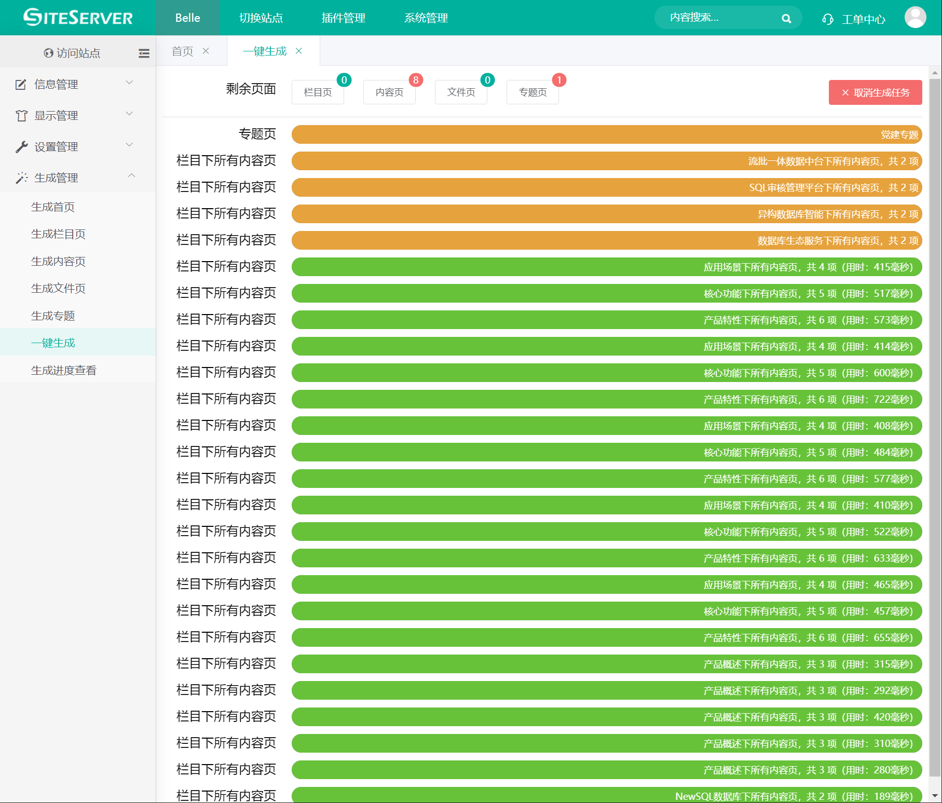Click the 显示管理 shirt icon
This screenshot has height=803, width=942.
(21, 115)
